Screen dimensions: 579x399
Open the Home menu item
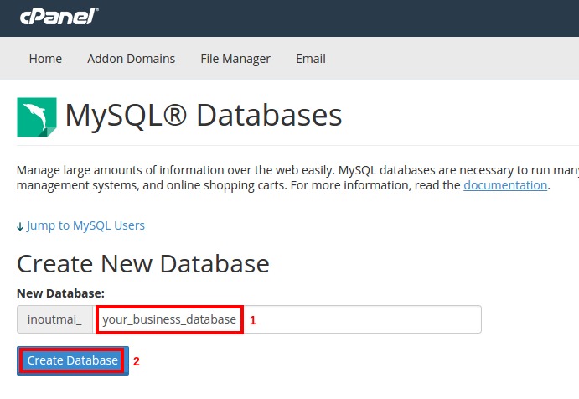pyautogui.click(x=45, y=59)
